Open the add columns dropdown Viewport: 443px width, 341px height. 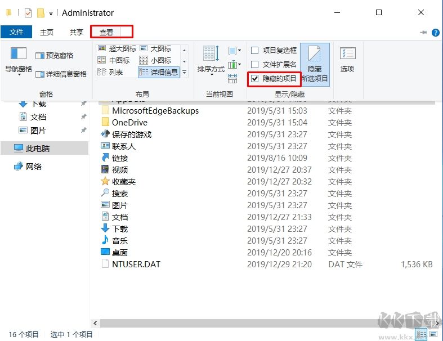tap(235, 65)
